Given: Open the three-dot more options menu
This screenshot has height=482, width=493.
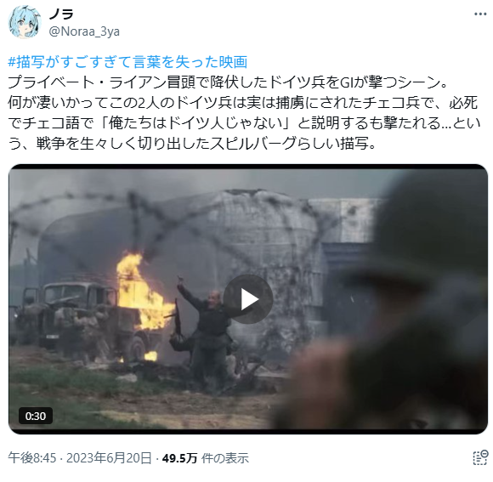Looking at the screenshot, I should coord(480,14).
